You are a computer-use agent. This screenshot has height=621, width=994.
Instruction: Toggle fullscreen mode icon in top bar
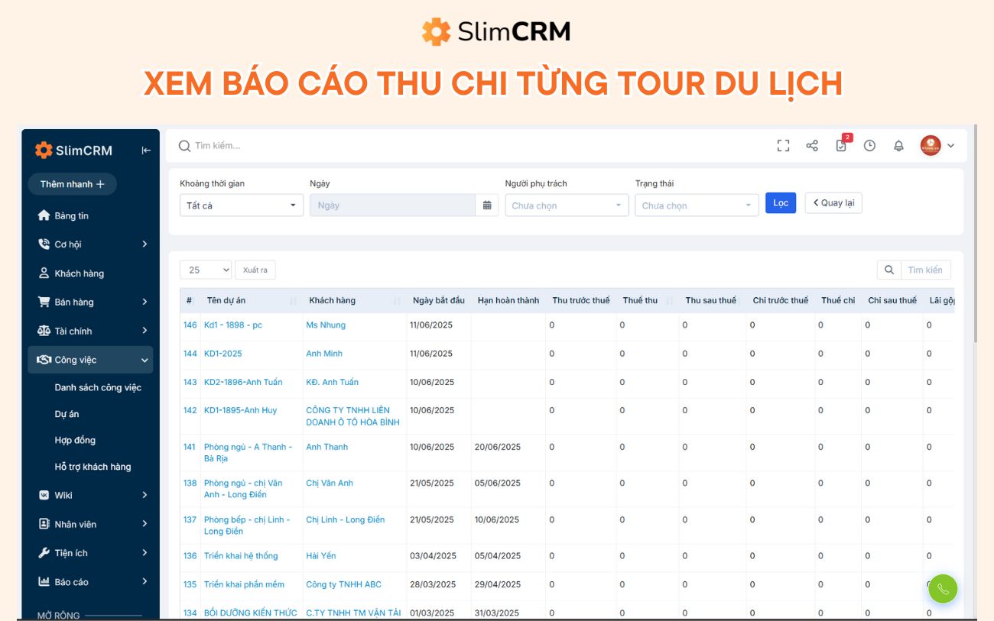coord(783,145)
